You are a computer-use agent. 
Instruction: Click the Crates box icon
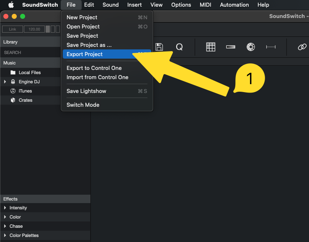click(13, 100)
